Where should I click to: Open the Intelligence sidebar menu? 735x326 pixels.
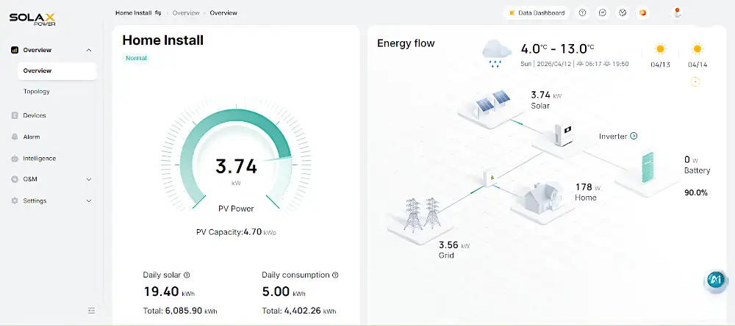[40, 159]
